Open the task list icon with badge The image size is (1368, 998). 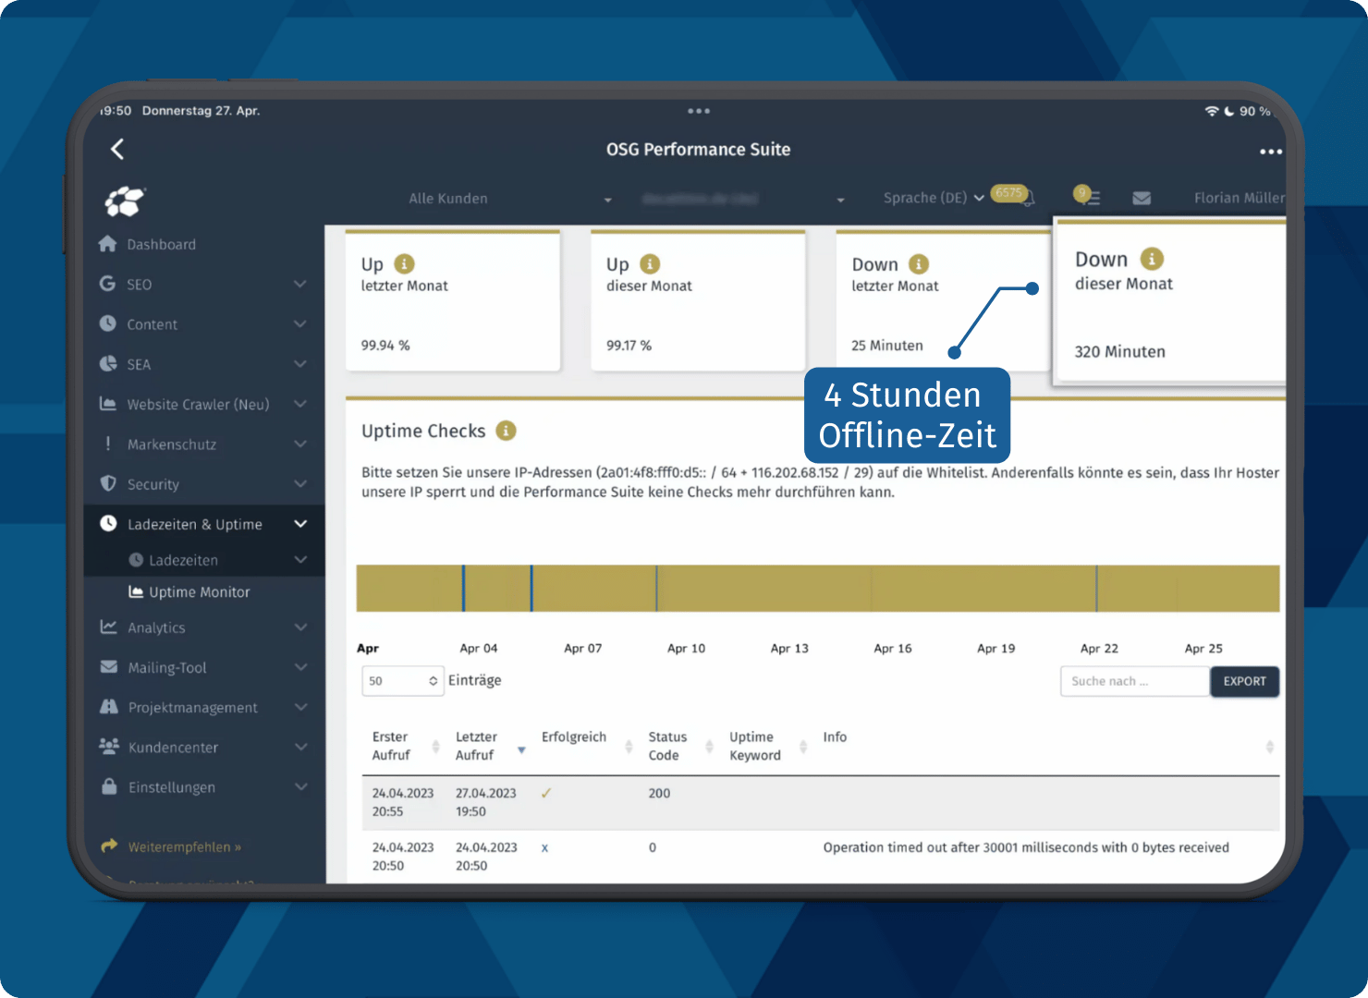(x=1086, y=196)
